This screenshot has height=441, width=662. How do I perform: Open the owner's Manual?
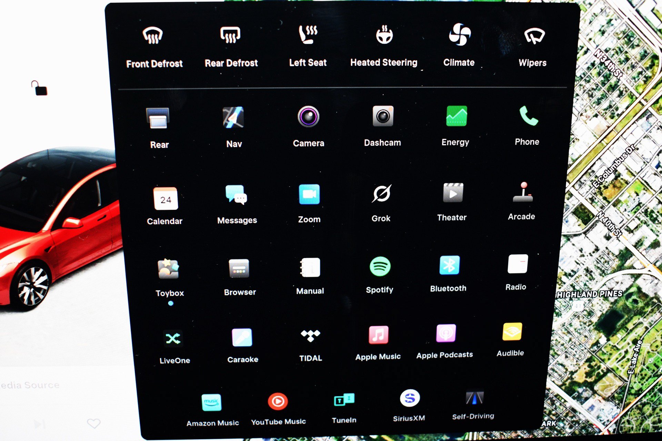(310, 276)
